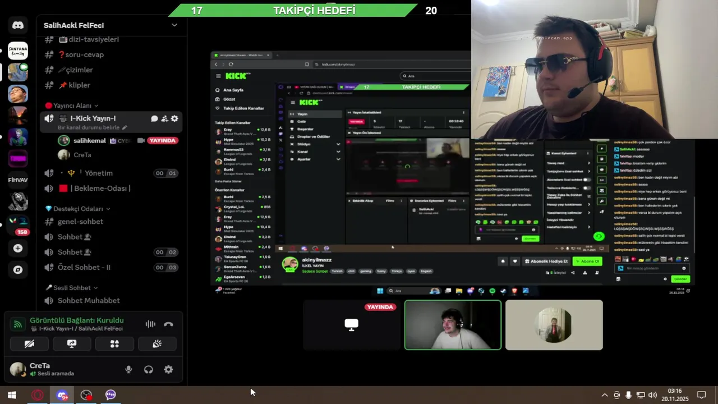Viewport: 718px width, 404px height.
Task: Collapse the Sesli Sohbet category
Action: [x=71, y=288]
